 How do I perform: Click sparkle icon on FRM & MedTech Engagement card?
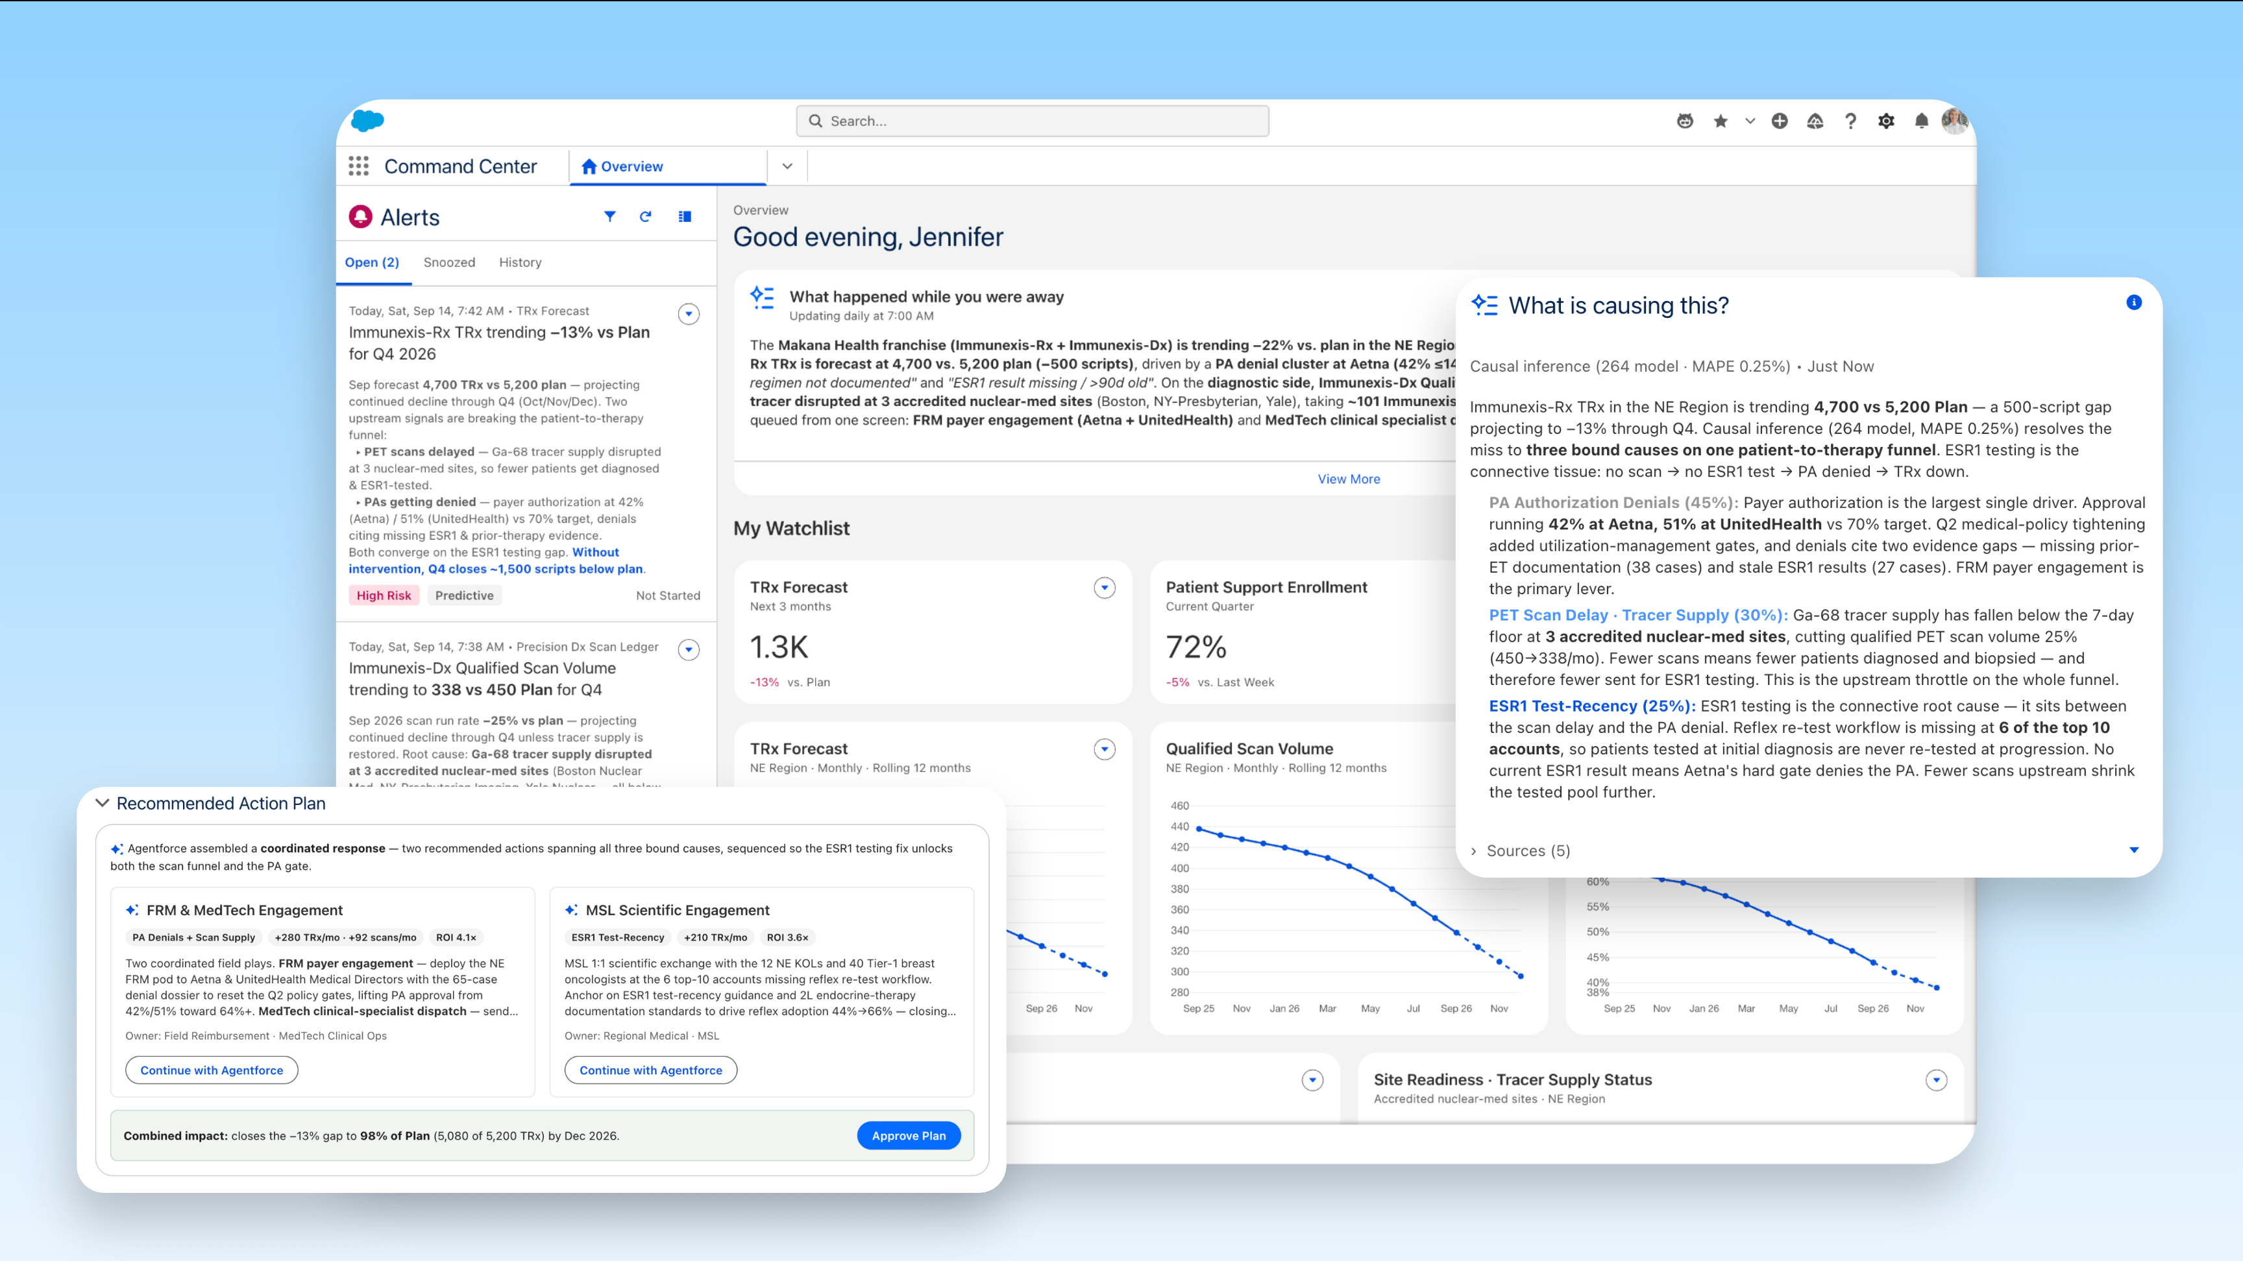(x=132, y=910)
